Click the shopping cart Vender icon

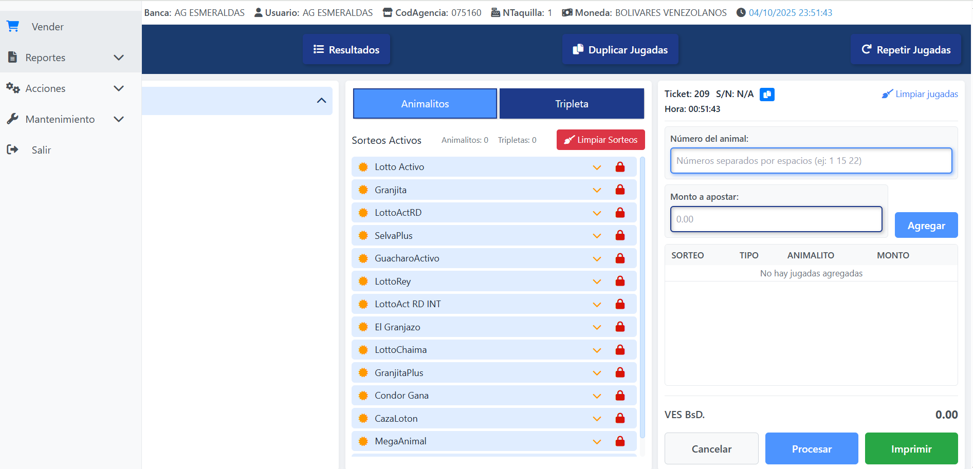click(x=13, y=26)
